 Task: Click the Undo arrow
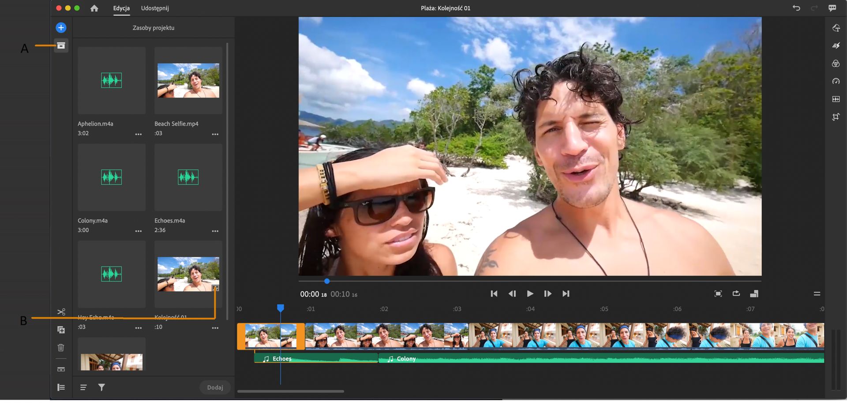click(796, 8)
